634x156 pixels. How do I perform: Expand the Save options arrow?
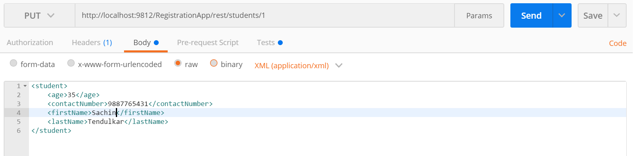point(617,15)
